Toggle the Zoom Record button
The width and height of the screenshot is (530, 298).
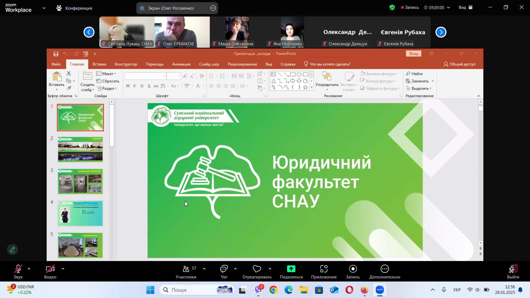[353, 269]
